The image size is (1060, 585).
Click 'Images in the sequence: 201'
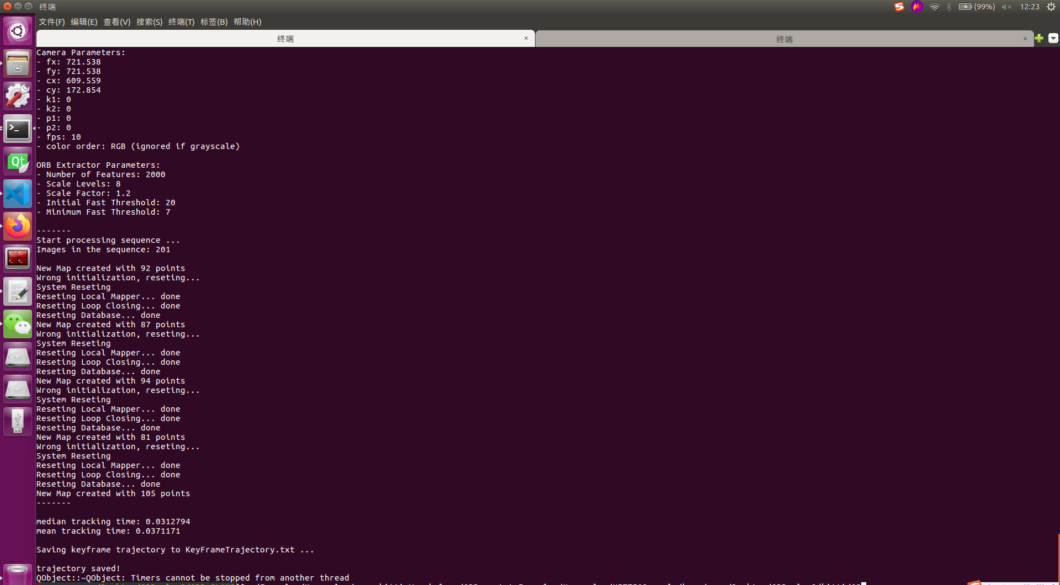[x=103, y=249]
